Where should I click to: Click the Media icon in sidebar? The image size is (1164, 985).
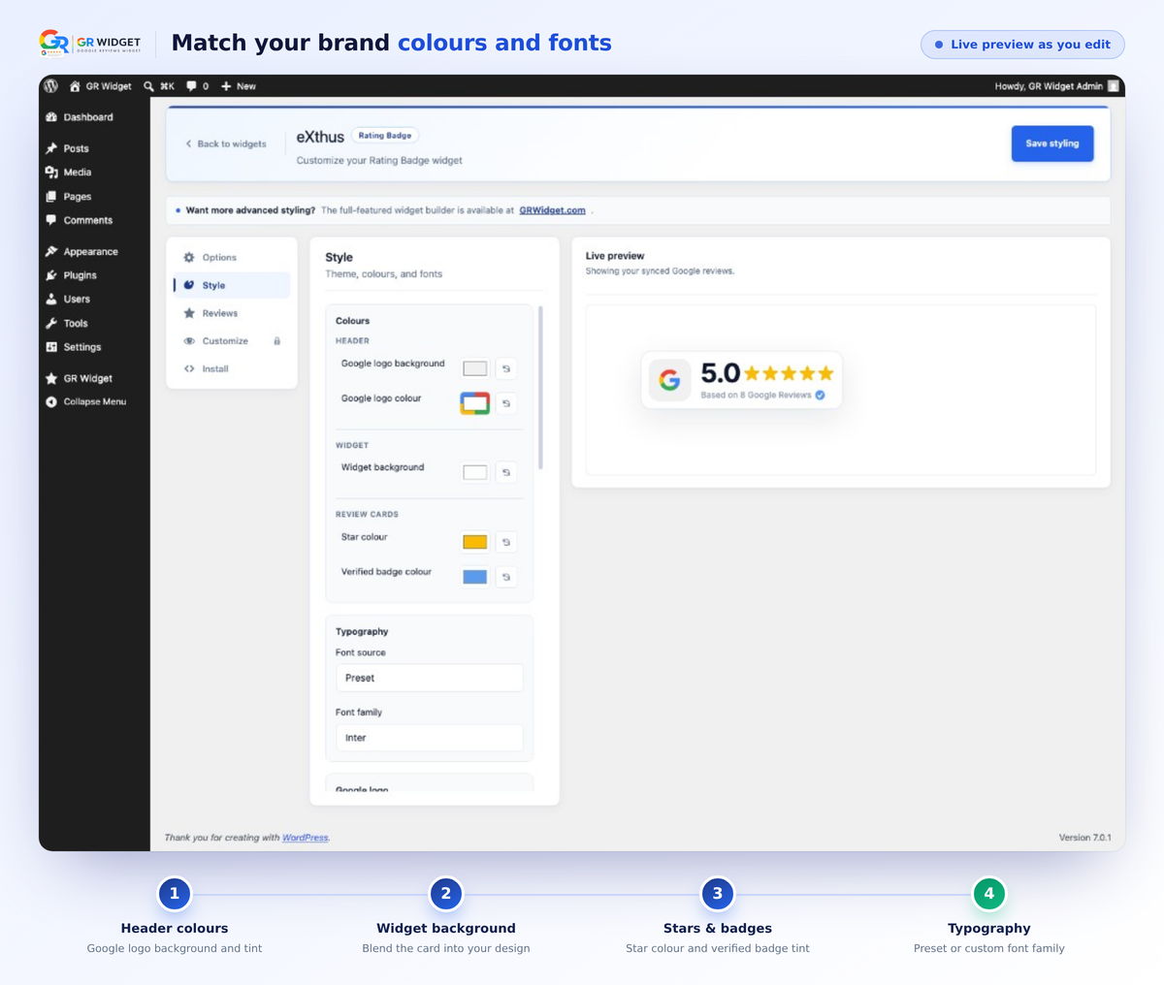tap(51, 172)
